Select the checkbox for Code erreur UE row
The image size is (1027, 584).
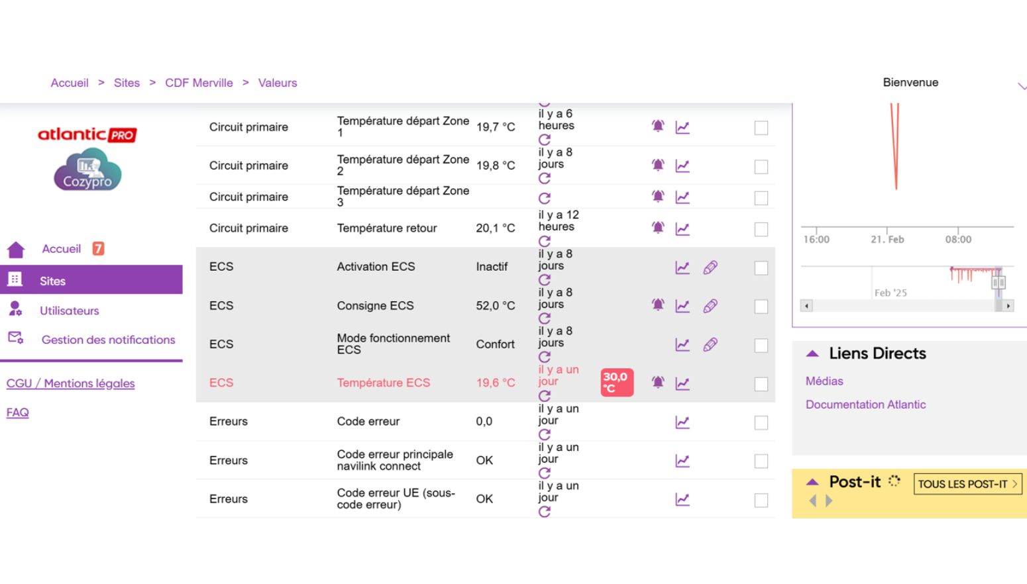tap(761, 500)
